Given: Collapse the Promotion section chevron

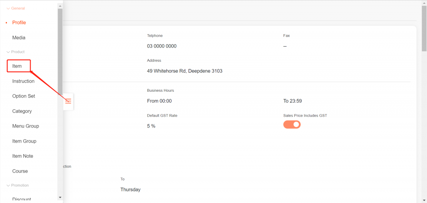Looking at the screenshot, I should point(8,185).
